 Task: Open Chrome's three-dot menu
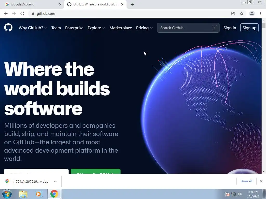pos(260,13)
